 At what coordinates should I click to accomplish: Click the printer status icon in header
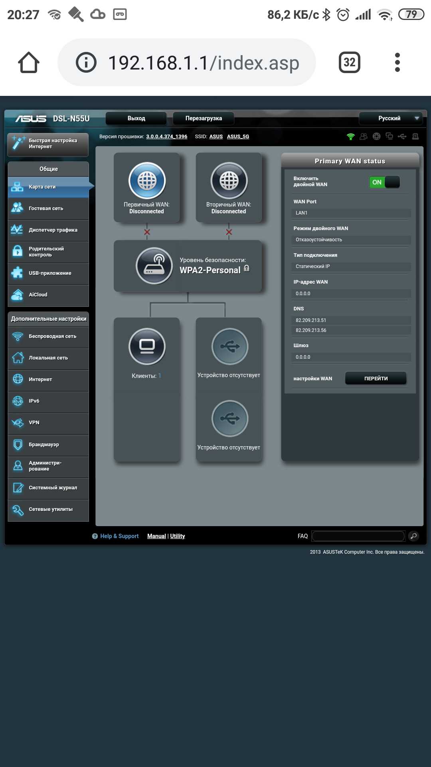click(415, 137)
